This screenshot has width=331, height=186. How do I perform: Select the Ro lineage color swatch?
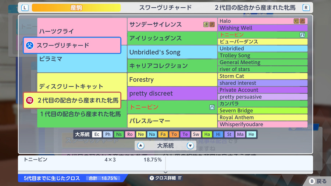pyautogui.click(x=130, y=134)
